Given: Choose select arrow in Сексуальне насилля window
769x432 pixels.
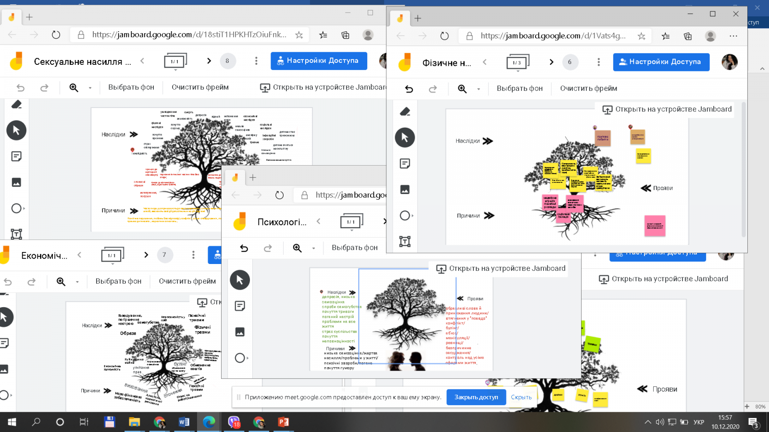Looking at the screenshot, I should (x=16, y=130).
